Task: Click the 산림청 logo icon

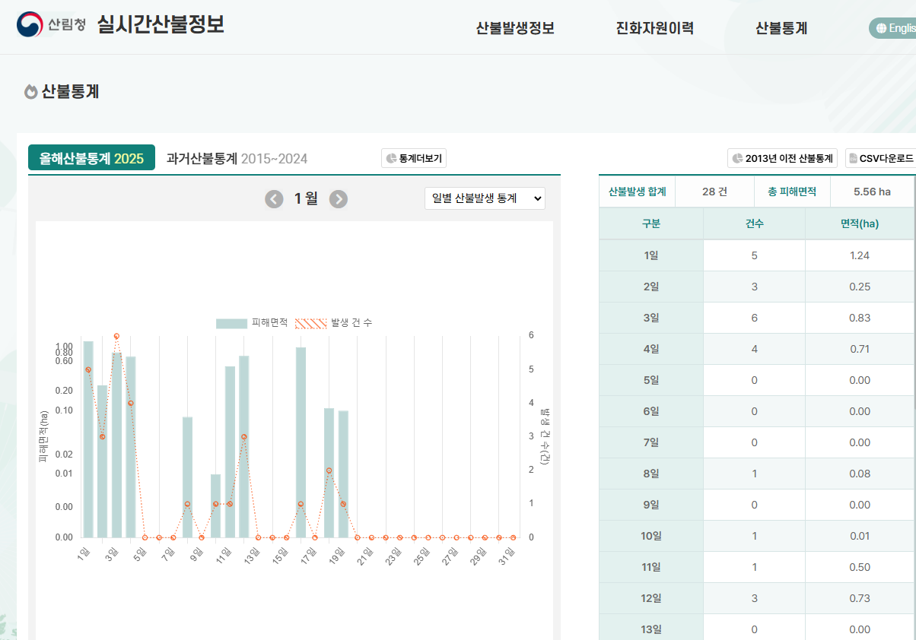Action: [x=28, y=24]
